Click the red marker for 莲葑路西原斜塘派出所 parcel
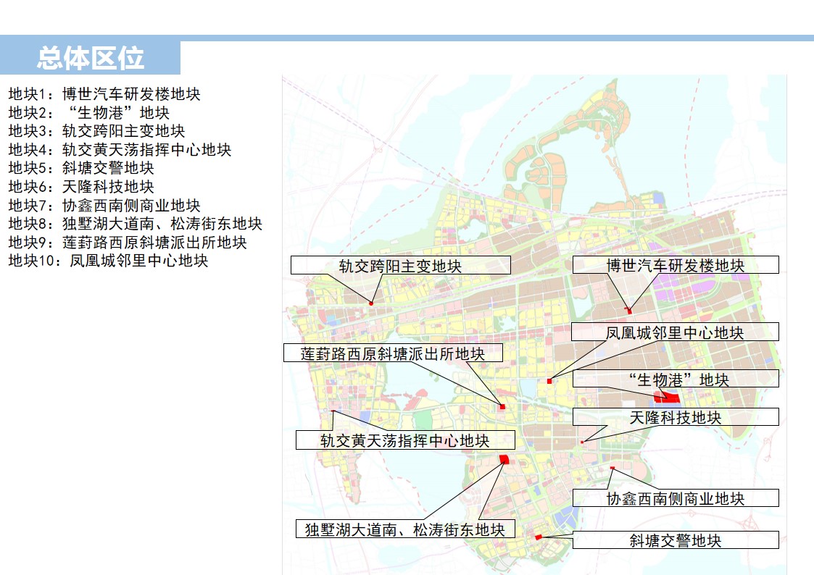814x575 pixels. pos(502,407)
